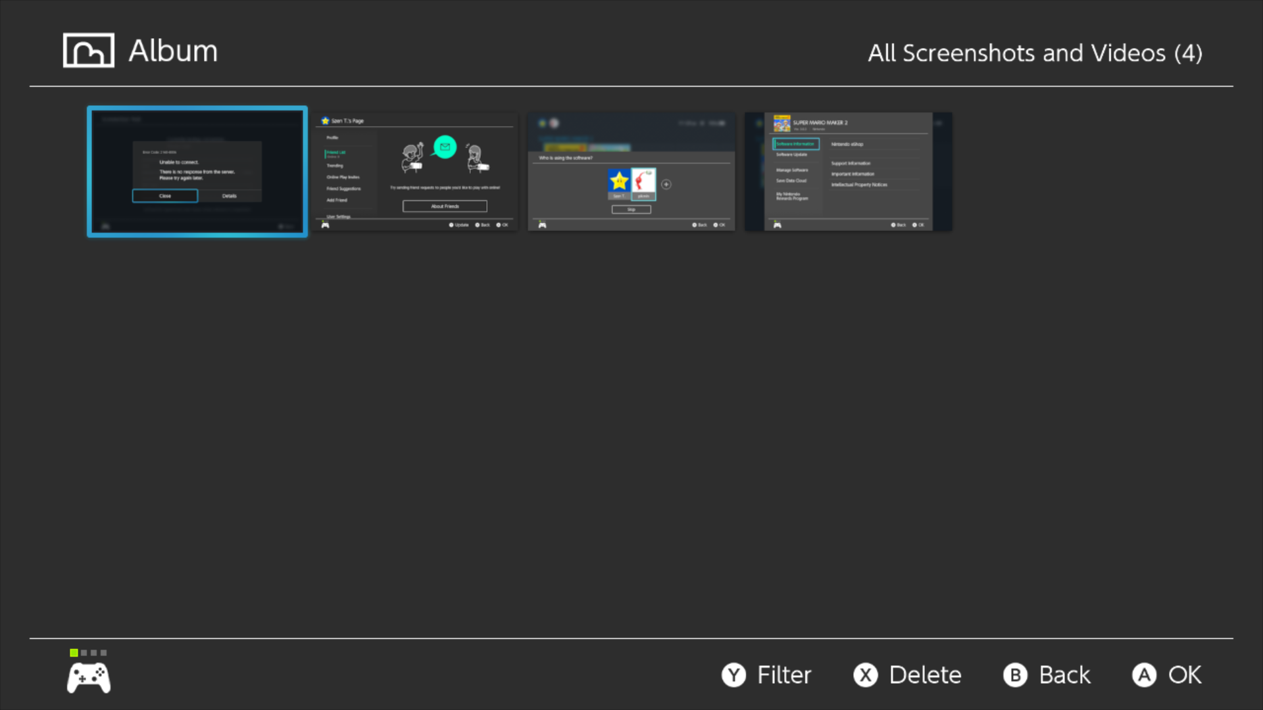Screen dimensions: 1263x710
Task: Open the Friend List page screenshot
Action: pyautogui.click(x=416, y=172)
